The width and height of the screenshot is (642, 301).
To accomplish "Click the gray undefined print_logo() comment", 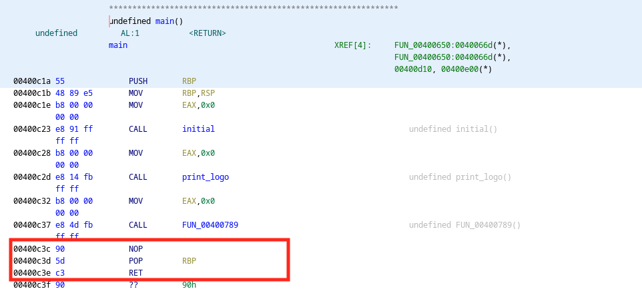I will tap(460, 177).
